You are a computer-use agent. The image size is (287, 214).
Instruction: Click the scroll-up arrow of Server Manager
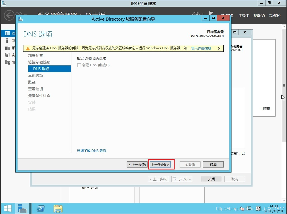pos(284,27)
